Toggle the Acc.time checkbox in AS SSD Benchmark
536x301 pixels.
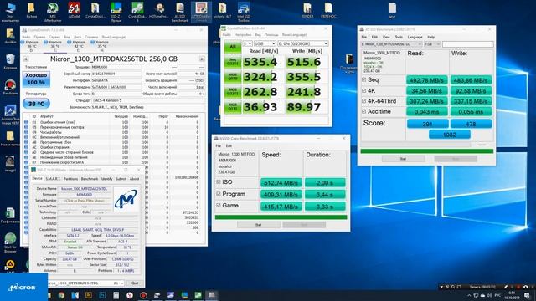tap(363, 111)
